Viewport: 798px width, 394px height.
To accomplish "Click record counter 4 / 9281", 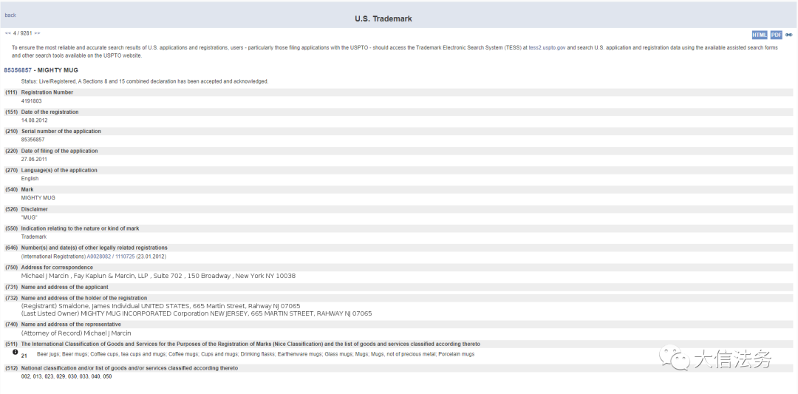I will [22, 33].
